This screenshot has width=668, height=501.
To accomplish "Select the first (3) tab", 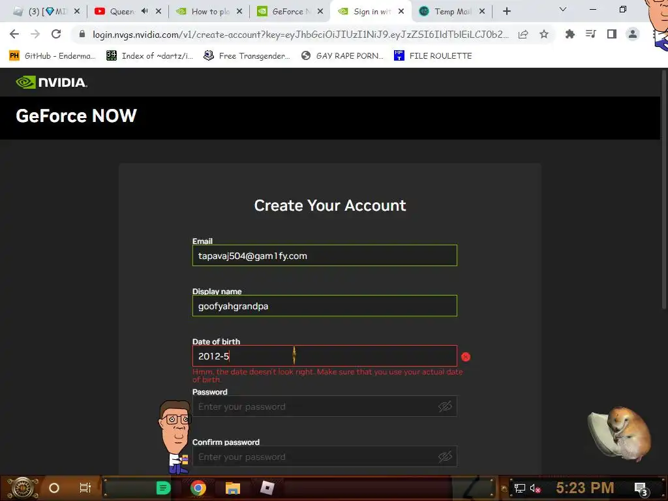I will coord(46,12).
